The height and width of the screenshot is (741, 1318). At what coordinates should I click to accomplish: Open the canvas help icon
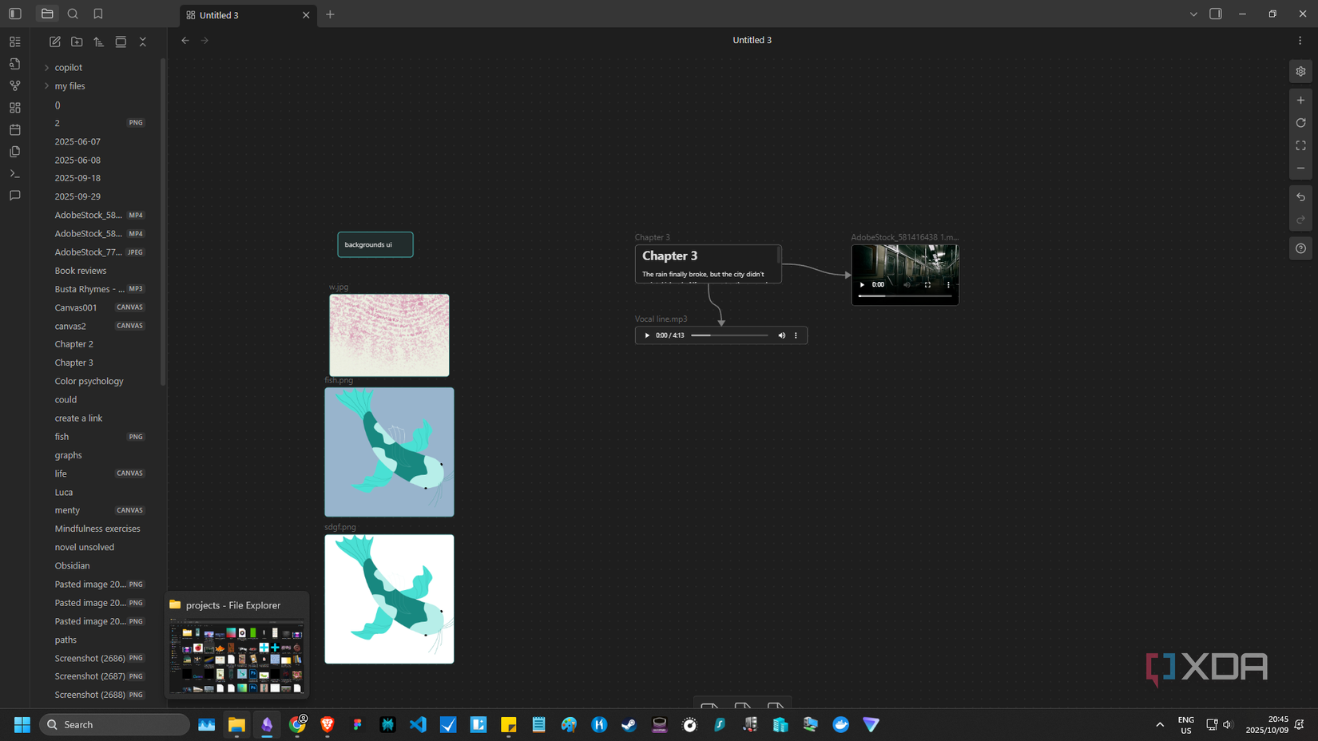(1300, 248)
